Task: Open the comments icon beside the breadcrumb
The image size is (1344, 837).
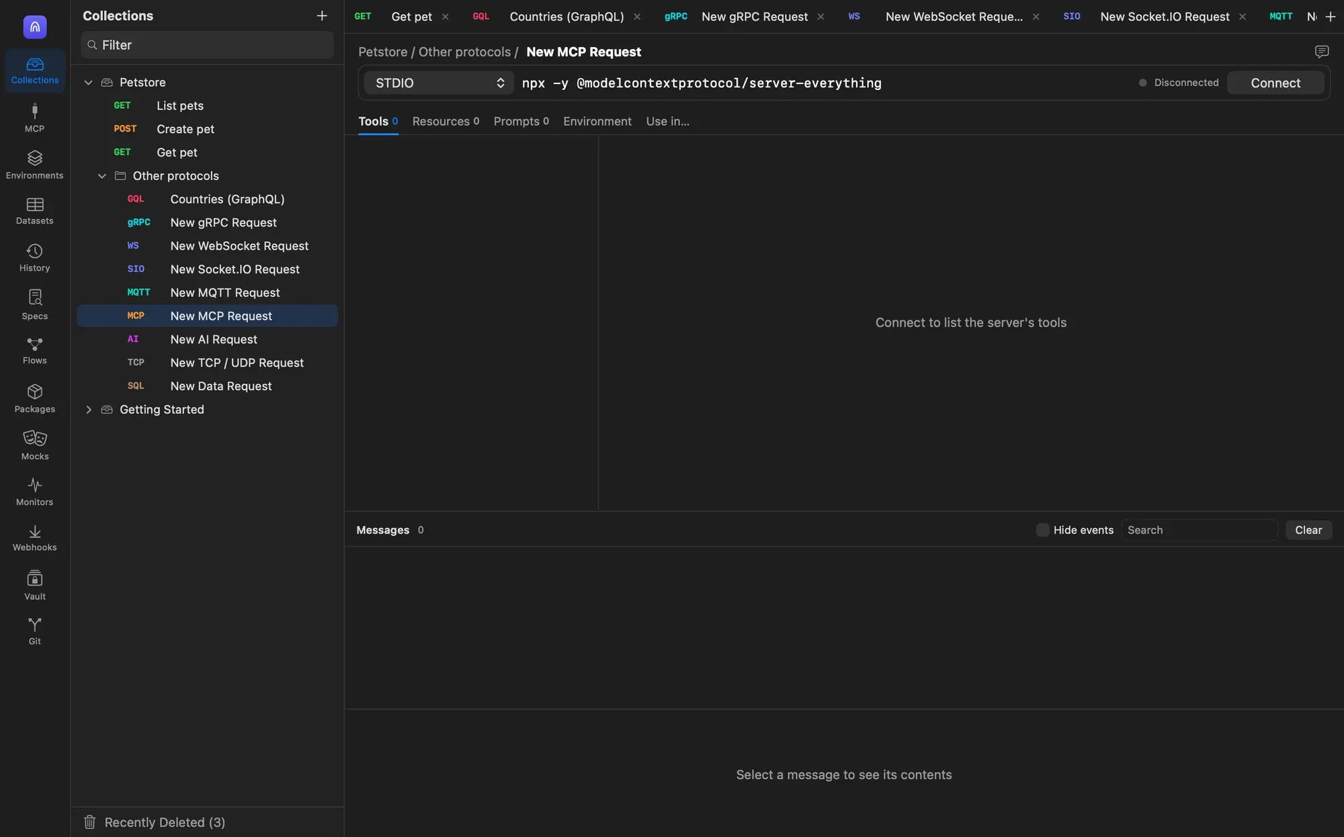Action: pos(1321,52)
